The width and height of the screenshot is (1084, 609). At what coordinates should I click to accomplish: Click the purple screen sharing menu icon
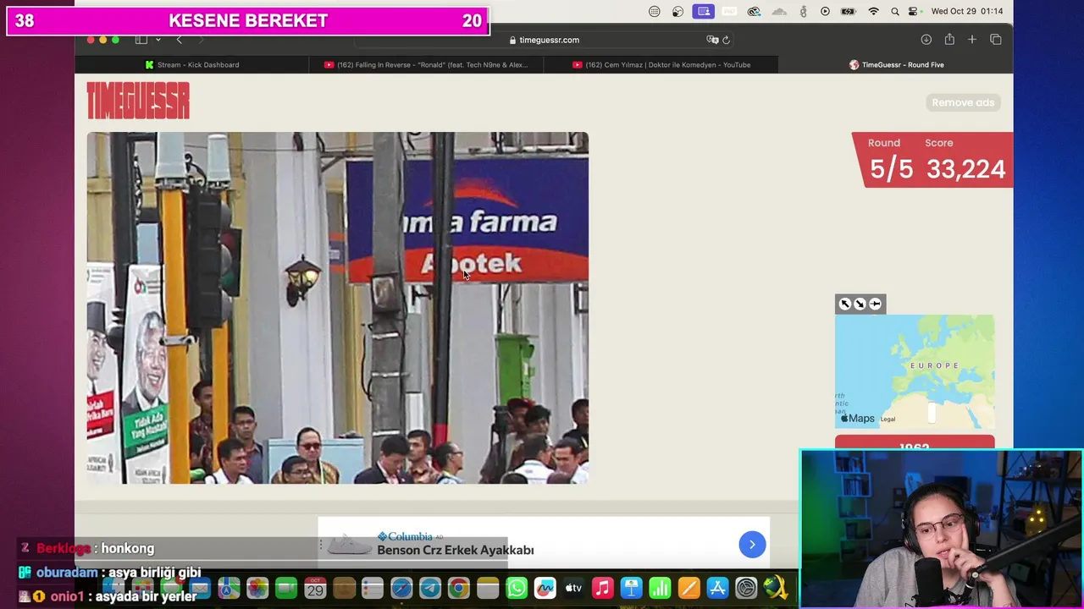(703, 11)
